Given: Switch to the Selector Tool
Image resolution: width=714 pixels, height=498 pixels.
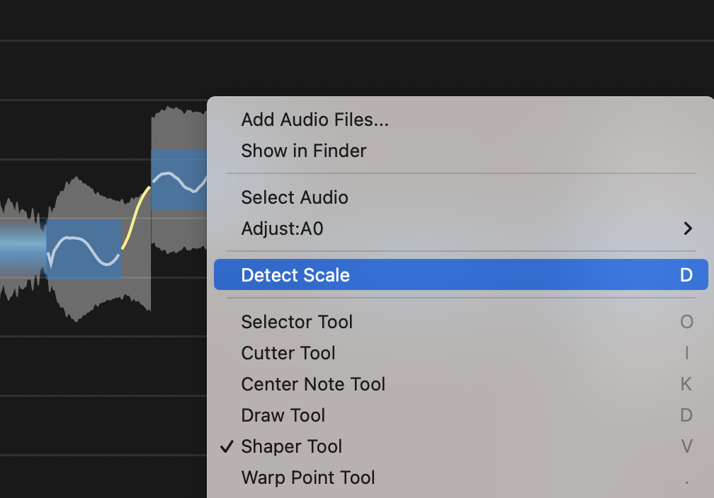Looking at the screenshot, I should [296, 322].
